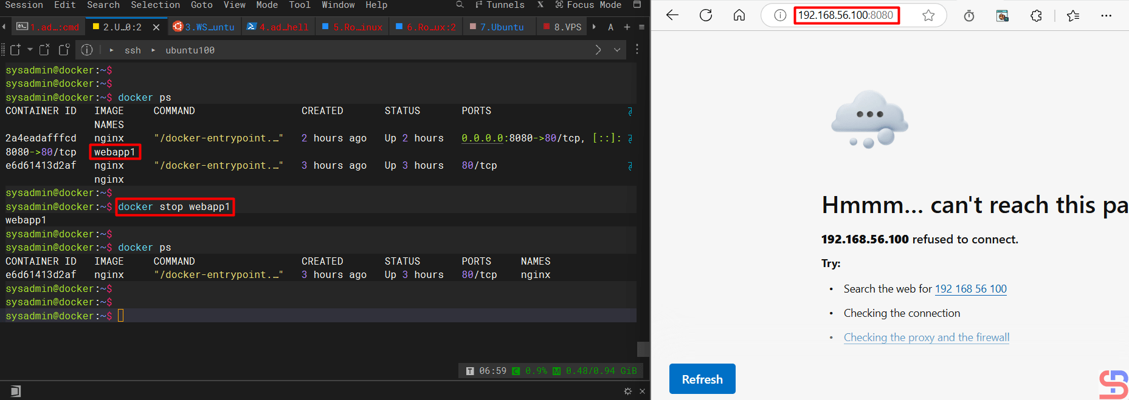Switch to the 7.Ubuntu tab
Viewport: 1129px width, 400px height.
coord(501,27)
